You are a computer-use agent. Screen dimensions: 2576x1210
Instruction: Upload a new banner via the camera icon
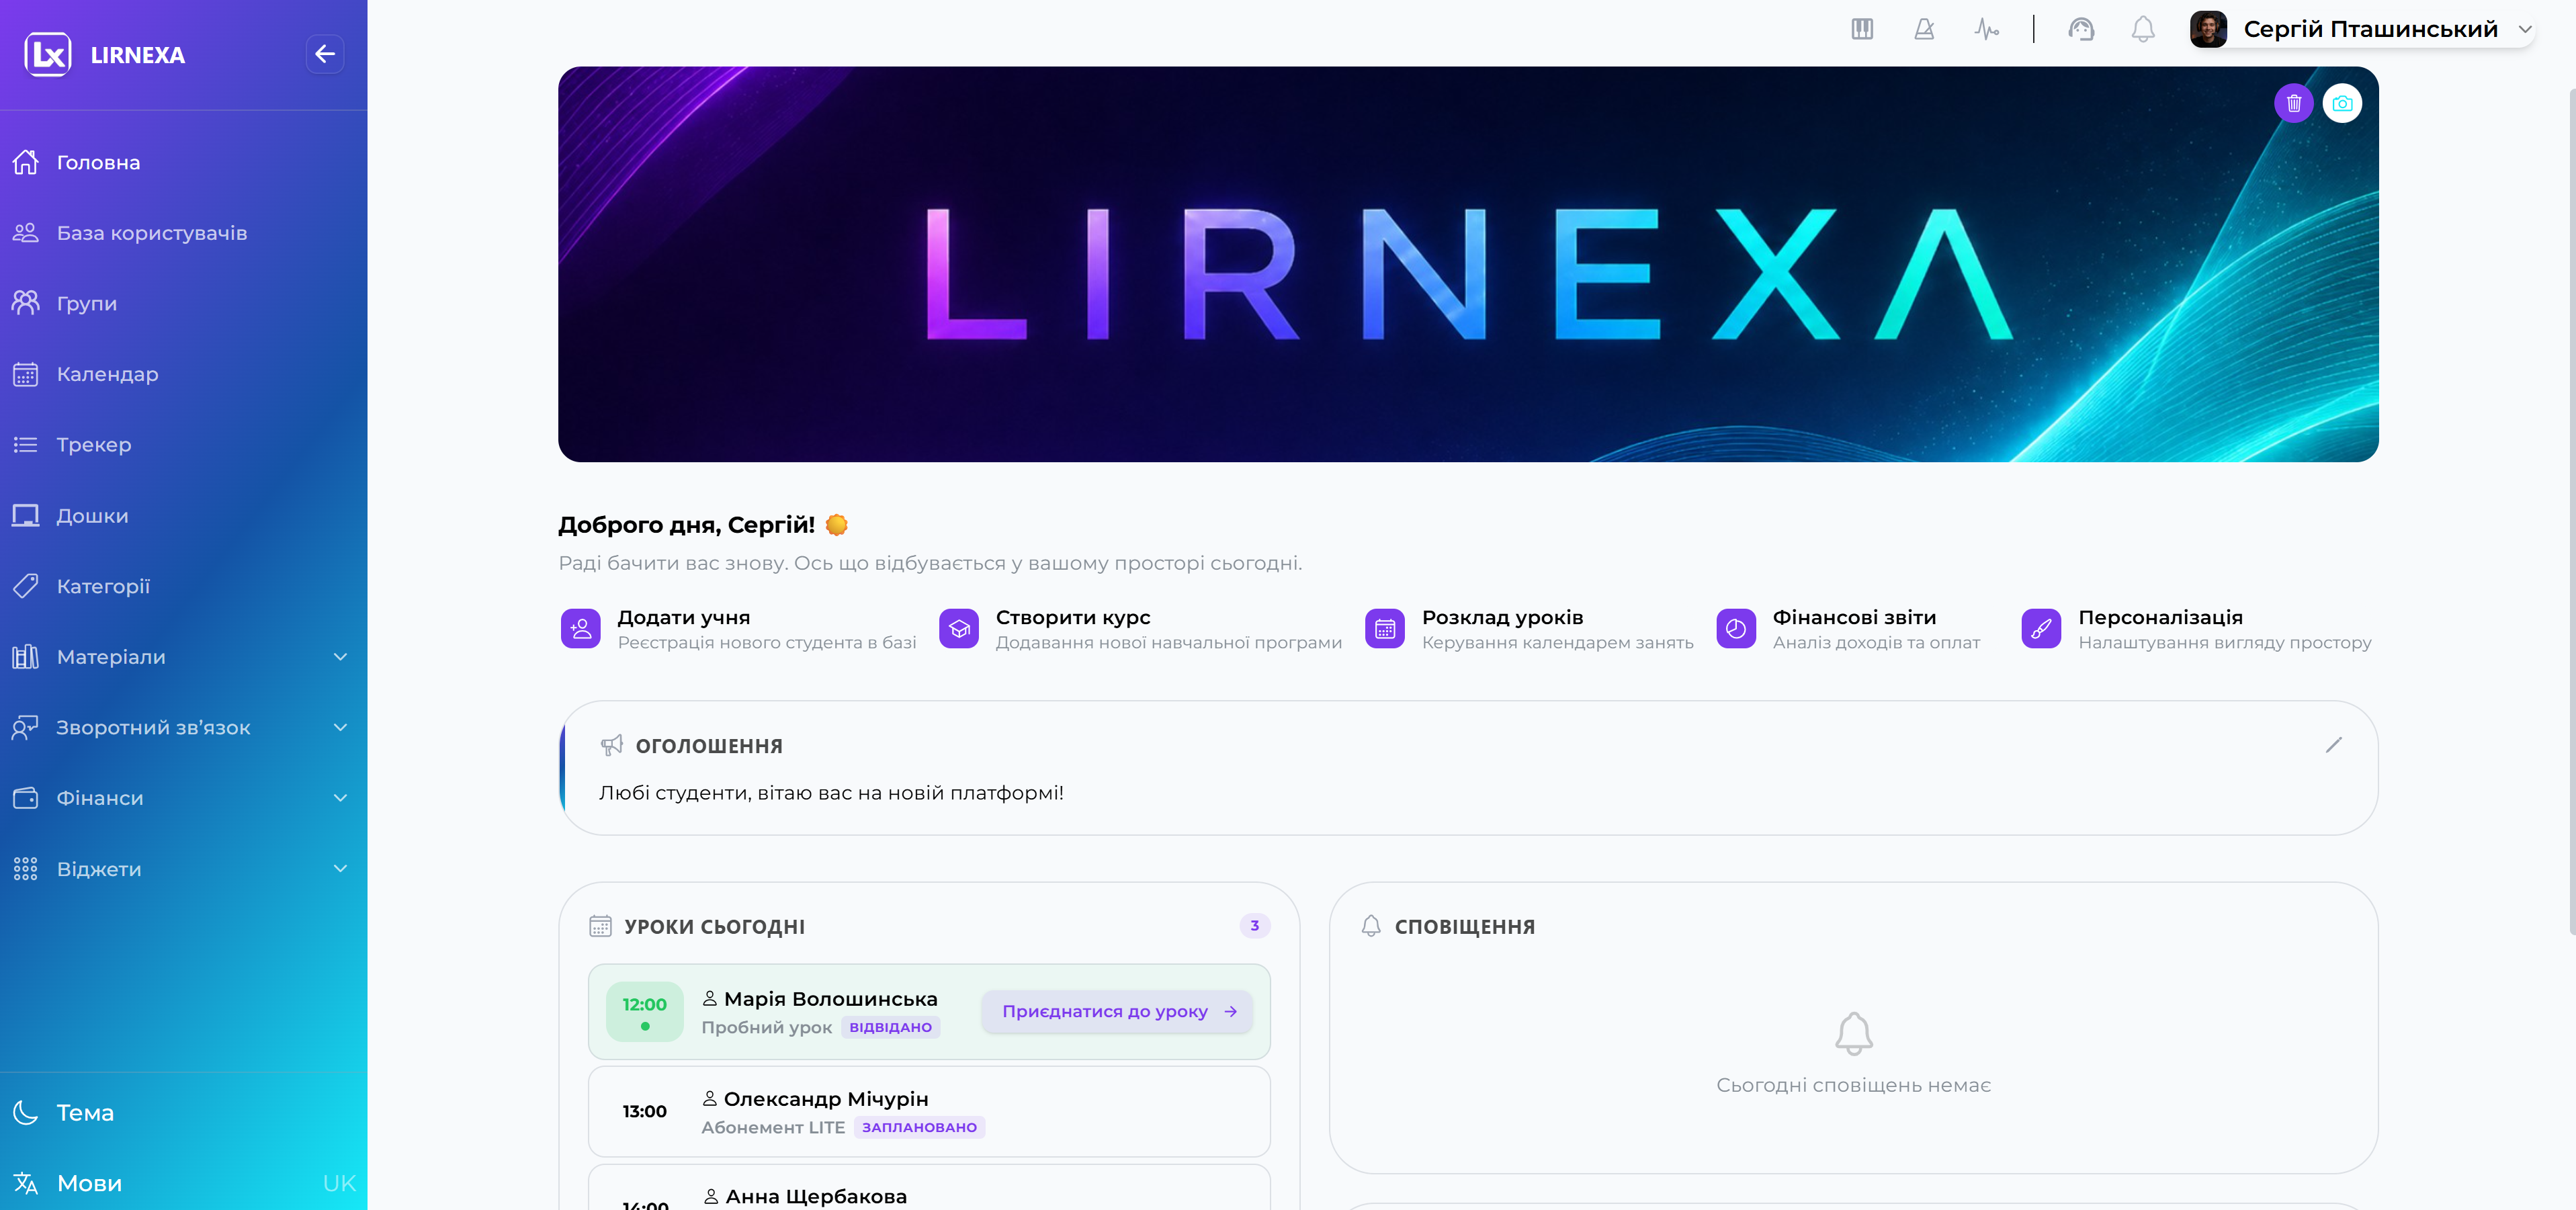pyautogui.click(x=2342, y=103)
